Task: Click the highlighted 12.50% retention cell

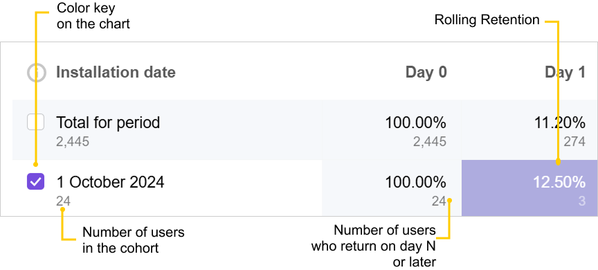Action: click(529, 188)
